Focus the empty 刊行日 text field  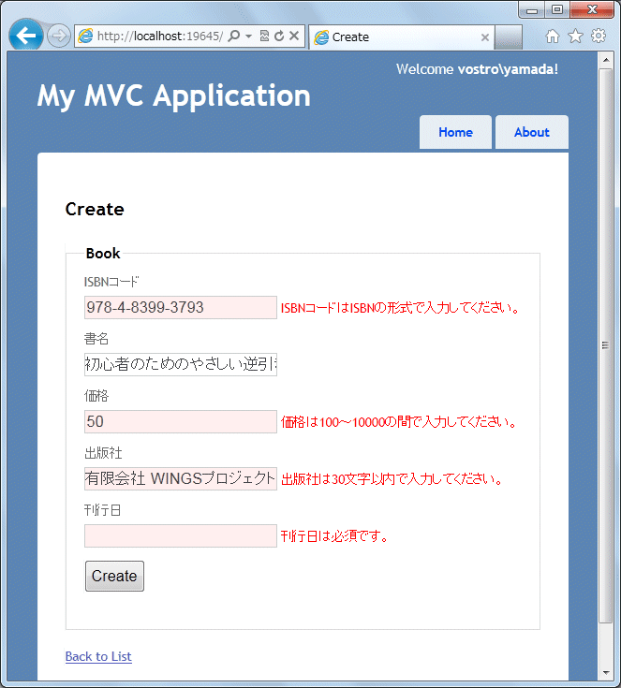pos(180,535)
